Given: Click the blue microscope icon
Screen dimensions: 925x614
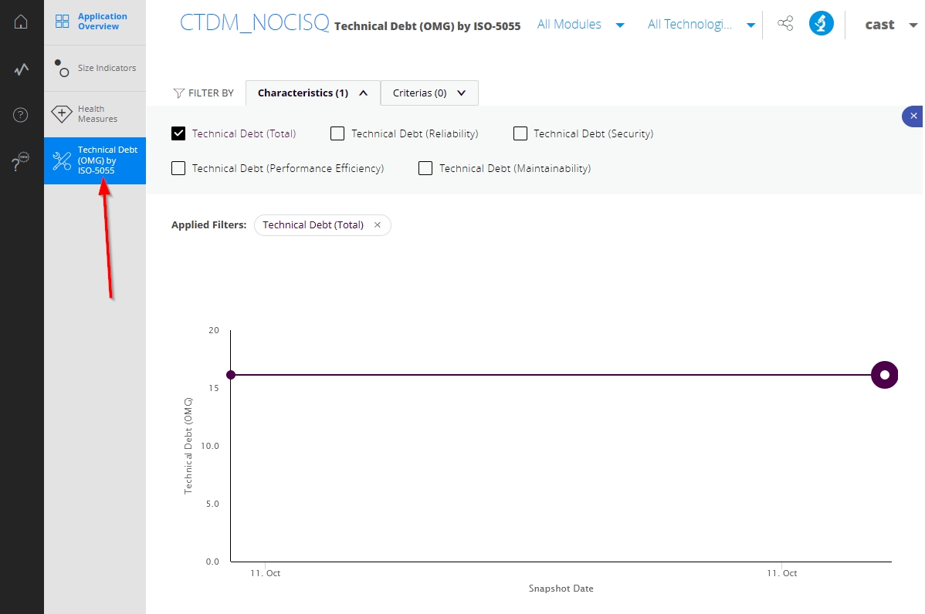Looking at the screenshot, I should (821, 24).
